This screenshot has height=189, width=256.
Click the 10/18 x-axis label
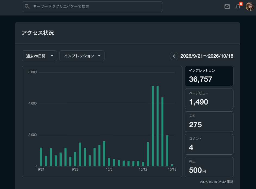click(x=172, y=170)
